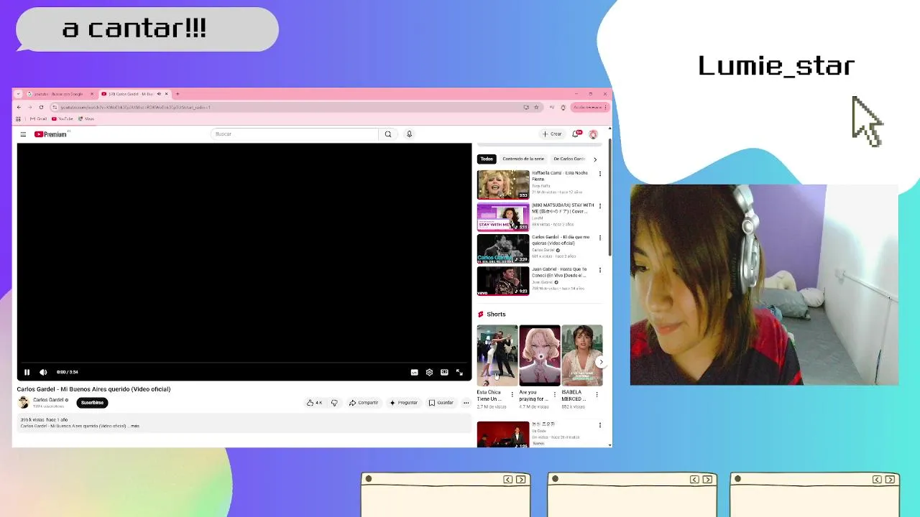Open Carlos Gardel channel avatar
The height and width of the screenshot is (517, 920).
23,403
